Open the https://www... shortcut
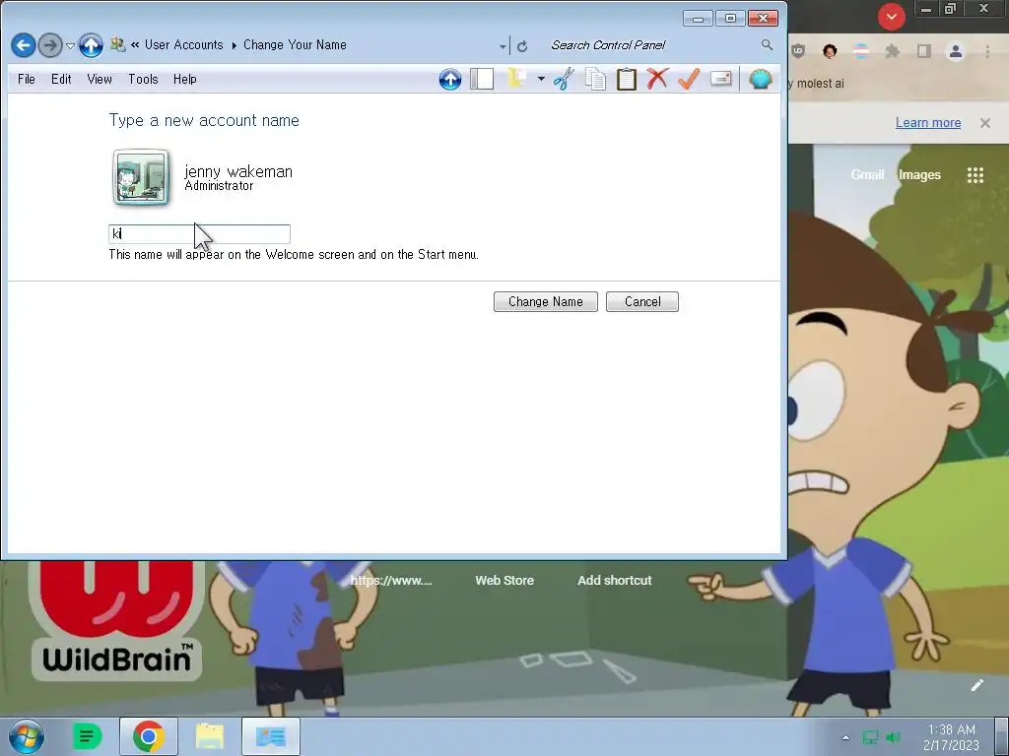The image size is (1009, 756). pyautogui.click(x=391, y=581)
